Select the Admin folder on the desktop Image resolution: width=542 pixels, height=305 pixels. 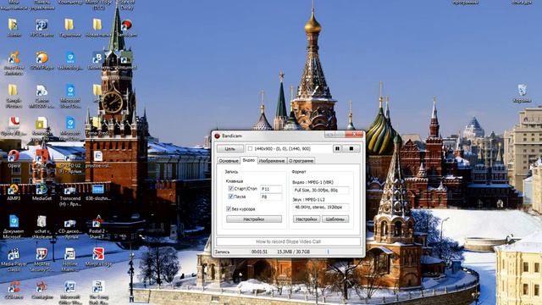coord(14,28)
